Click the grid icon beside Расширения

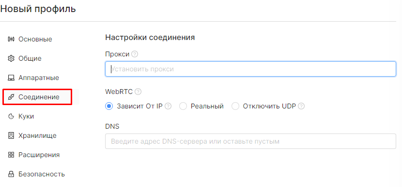point(11,155)
